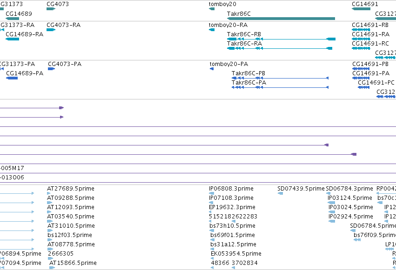This screenshot has height=270, width=396.
Task: Select EST label AT03540.5prime
Action: [x=71, y=217]
